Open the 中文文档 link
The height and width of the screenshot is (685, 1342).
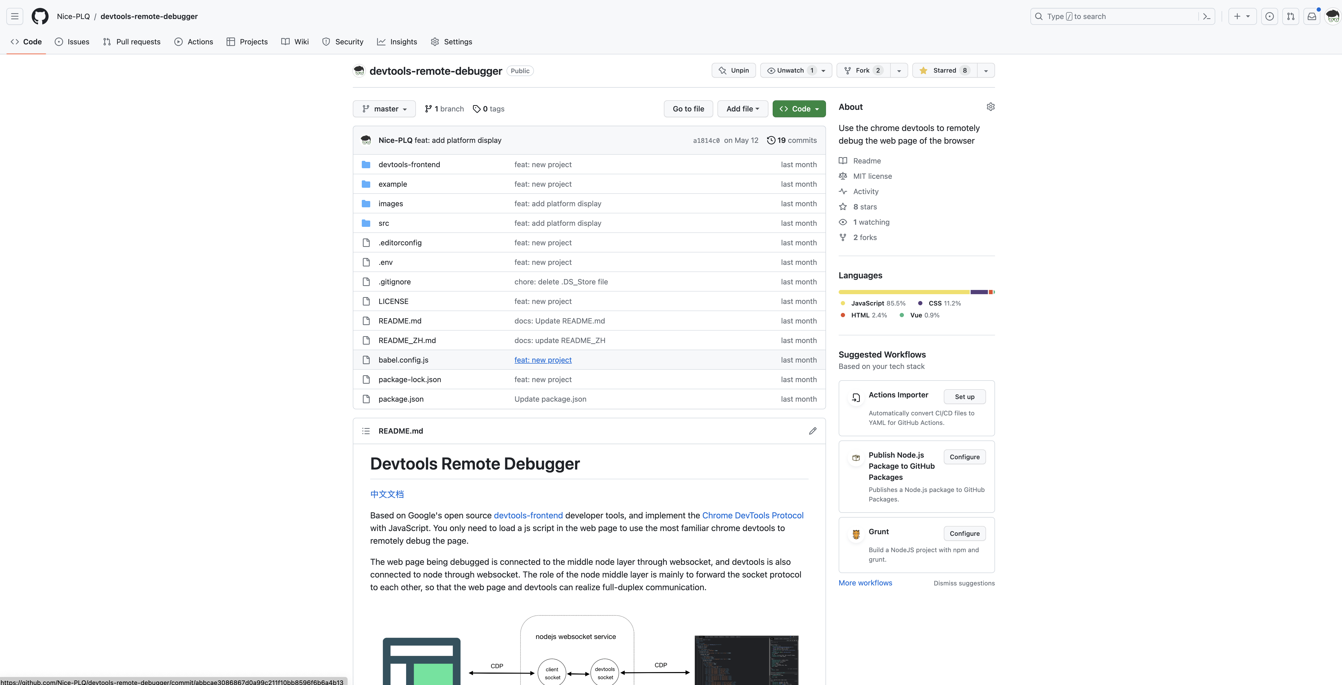tap(387, 494)
